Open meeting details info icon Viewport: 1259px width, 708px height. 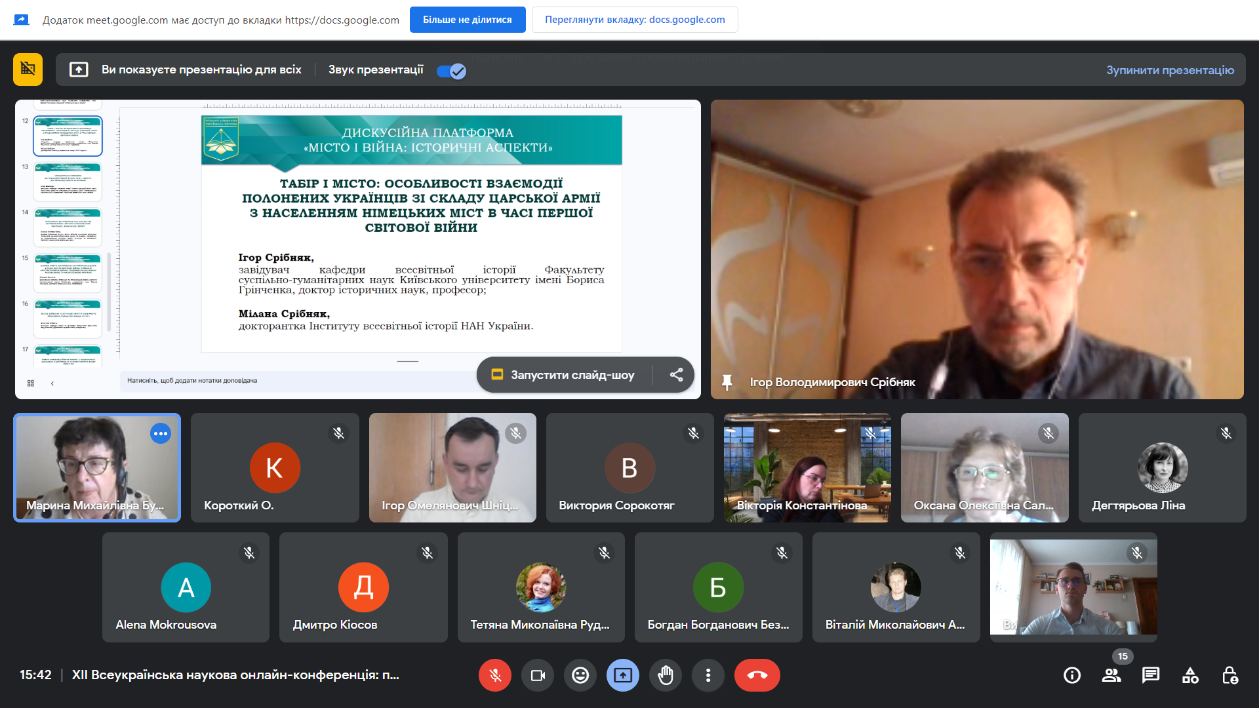1072,675
